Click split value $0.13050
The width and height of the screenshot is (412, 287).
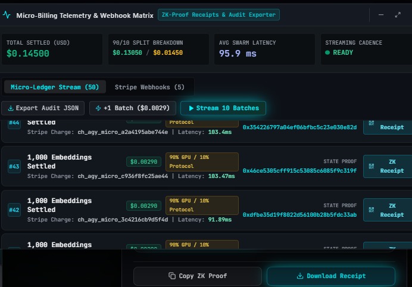[x=127, y=52]
